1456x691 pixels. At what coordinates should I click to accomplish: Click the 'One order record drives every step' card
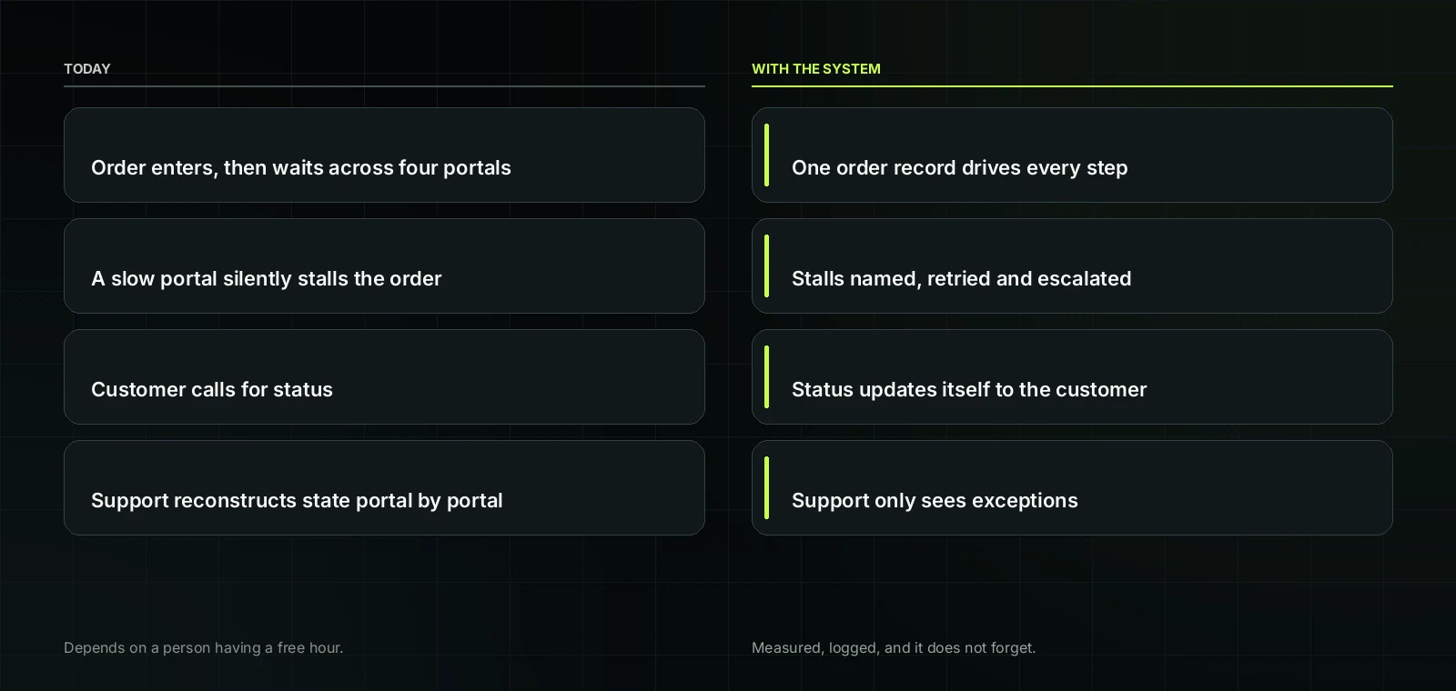tap(1072, 155)
